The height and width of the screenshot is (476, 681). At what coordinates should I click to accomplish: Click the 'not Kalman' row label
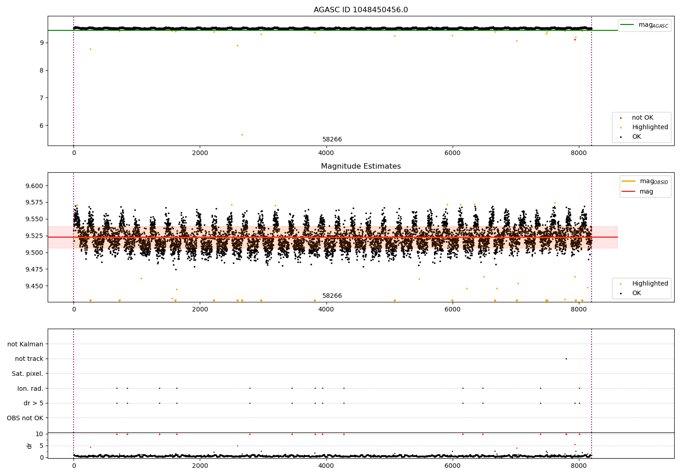[x=25, y=344]
